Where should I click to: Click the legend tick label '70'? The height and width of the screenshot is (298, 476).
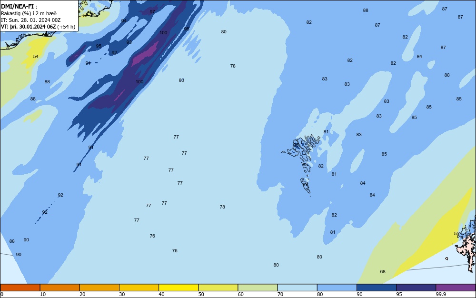pos(280,294)
